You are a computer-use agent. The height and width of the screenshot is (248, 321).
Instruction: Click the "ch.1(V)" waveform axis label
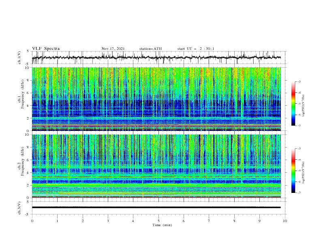pyautogui.click(x=19, y=58)
